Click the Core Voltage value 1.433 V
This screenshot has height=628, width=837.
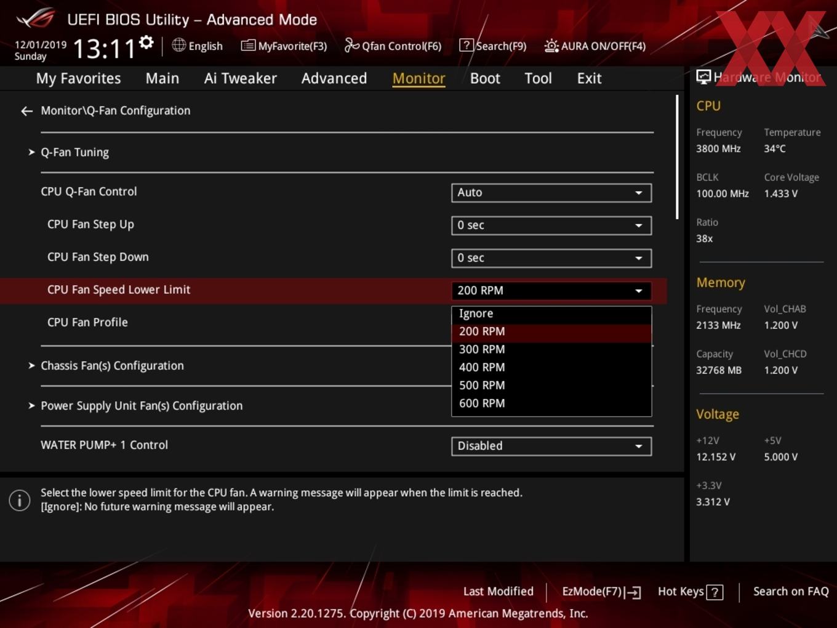coord(781,193)
